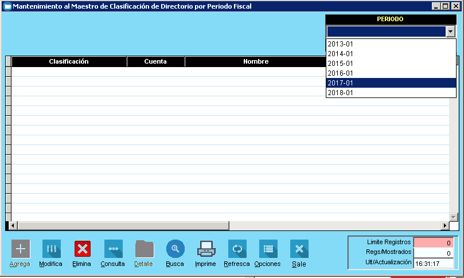Click the red Elimina icon
Image resolution: width=464 pixels, height=278 pixels.
coord(82,249)
